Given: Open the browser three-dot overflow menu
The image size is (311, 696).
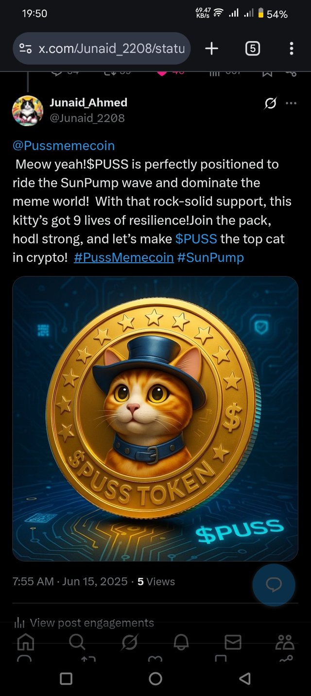Looking at the screenshot, I should pos(291,49).
